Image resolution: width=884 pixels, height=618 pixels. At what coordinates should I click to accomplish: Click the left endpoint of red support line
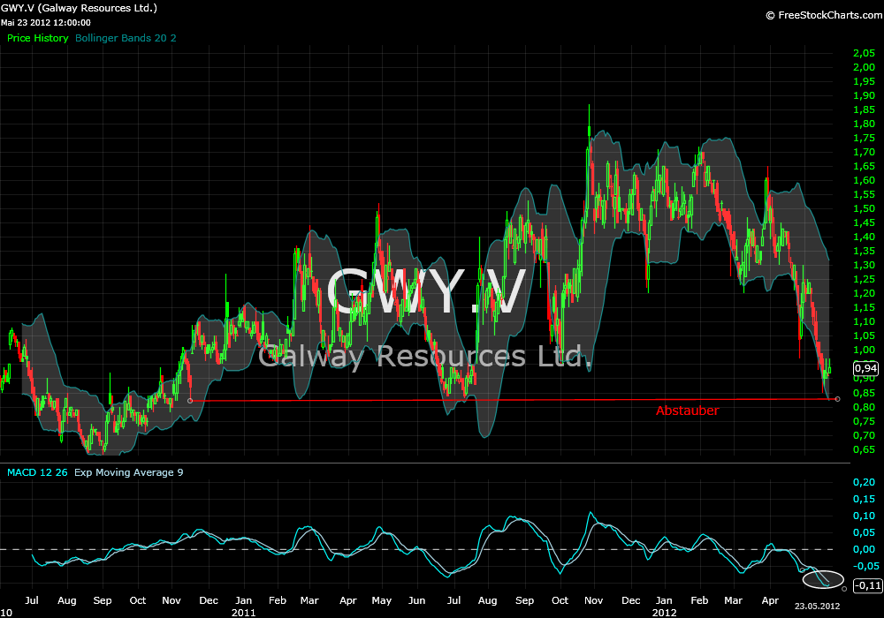coord(190,401)
